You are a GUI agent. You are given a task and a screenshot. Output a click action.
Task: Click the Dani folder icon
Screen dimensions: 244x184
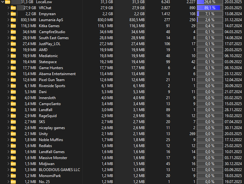[x=13, y=92]
